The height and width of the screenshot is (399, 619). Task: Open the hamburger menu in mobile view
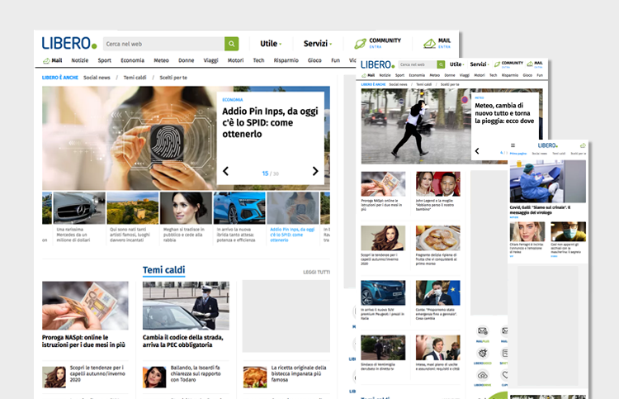(513, 145)
